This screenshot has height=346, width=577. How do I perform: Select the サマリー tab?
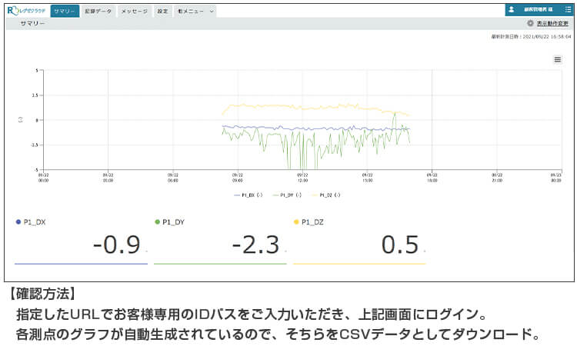(x=65, y=11)
